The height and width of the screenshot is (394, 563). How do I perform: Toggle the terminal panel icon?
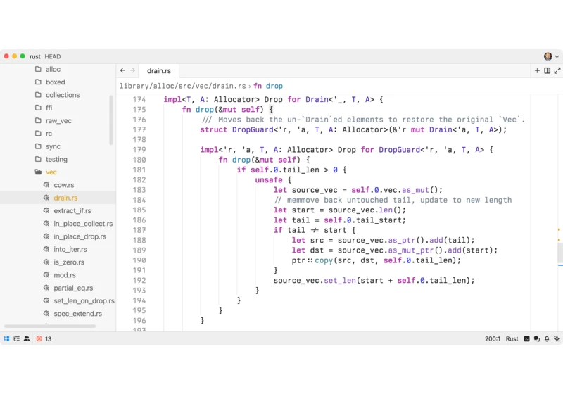(526, 338)
